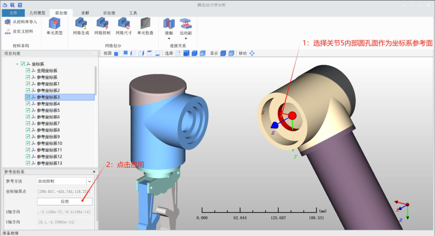Switch to front view cube icon
The width and height of the screenshot is (435, 236).
click(x=116, y=53)
